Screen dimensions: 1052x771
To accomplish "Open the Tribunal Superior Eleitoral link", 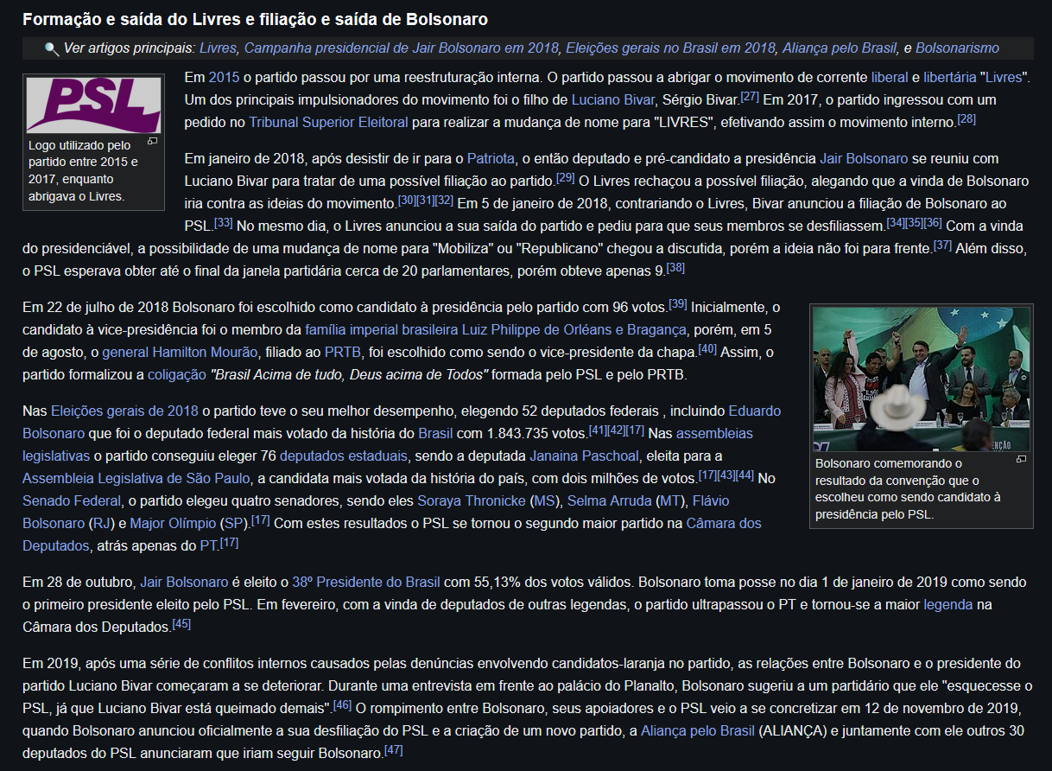I will 328,122.
